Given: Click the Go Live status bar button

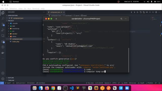Looking at the screenshot, I should (133, 83).
